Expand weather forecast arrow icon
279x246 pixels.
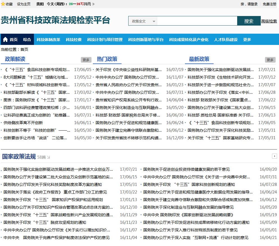[x=93, y=4]
